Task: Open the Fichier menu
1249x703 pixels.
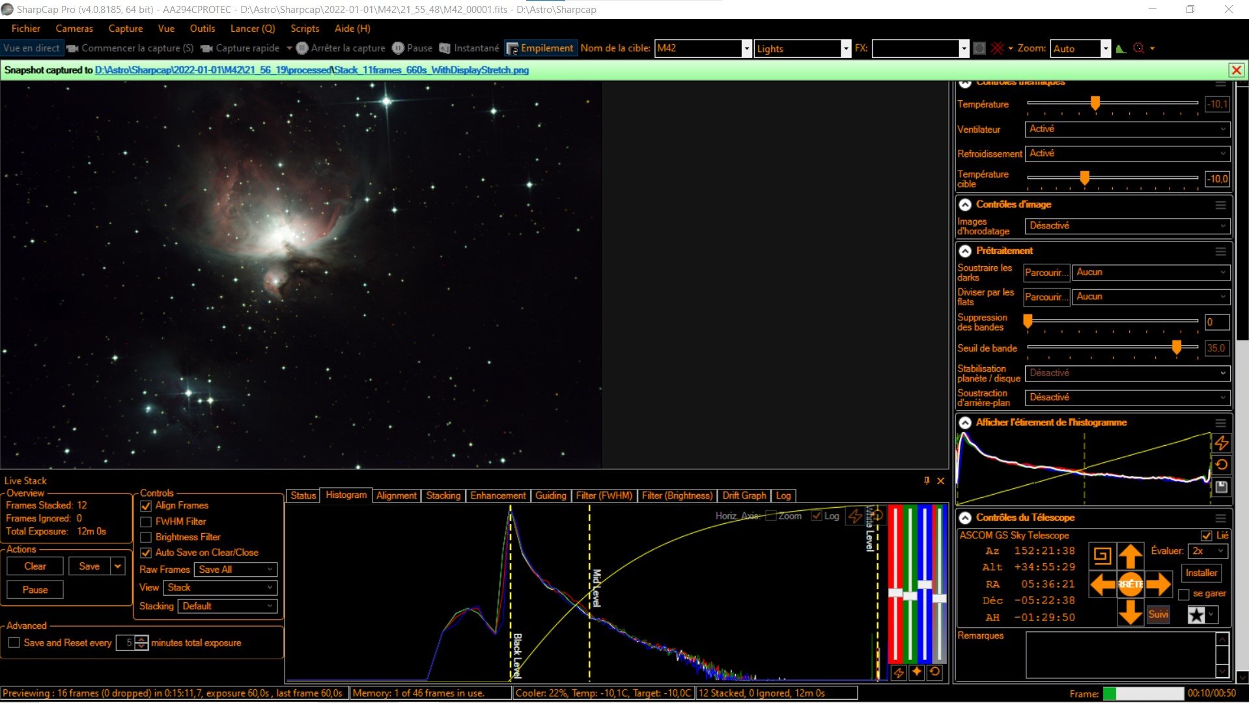Action: (25, 29)
